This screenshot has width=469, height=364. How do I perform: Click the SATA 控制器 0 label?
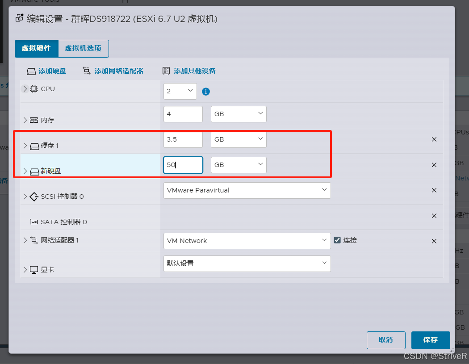[x=64, y=222]
